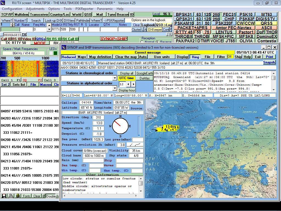Image resolution: width=281 pixels, height=211 pixels.
Task: Click down arrow of Other information scrollbar
Action: (141, 191)
